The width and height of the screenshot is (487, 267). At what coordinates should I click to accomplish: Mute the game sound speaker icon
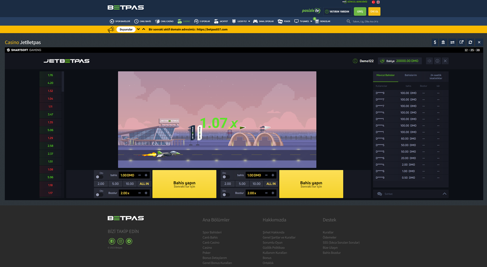coord(429,61)
